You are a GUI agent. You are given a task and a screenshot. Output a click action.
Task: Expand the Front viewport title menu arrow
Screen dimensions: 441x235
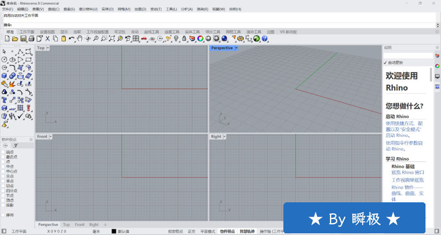click(x=51, y=137)
